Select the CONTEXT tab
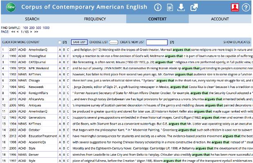 (x=157, y=19)
